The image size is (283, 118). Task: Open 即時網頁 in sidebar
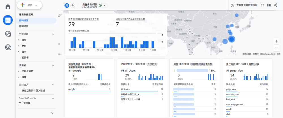tap(24, 26)
